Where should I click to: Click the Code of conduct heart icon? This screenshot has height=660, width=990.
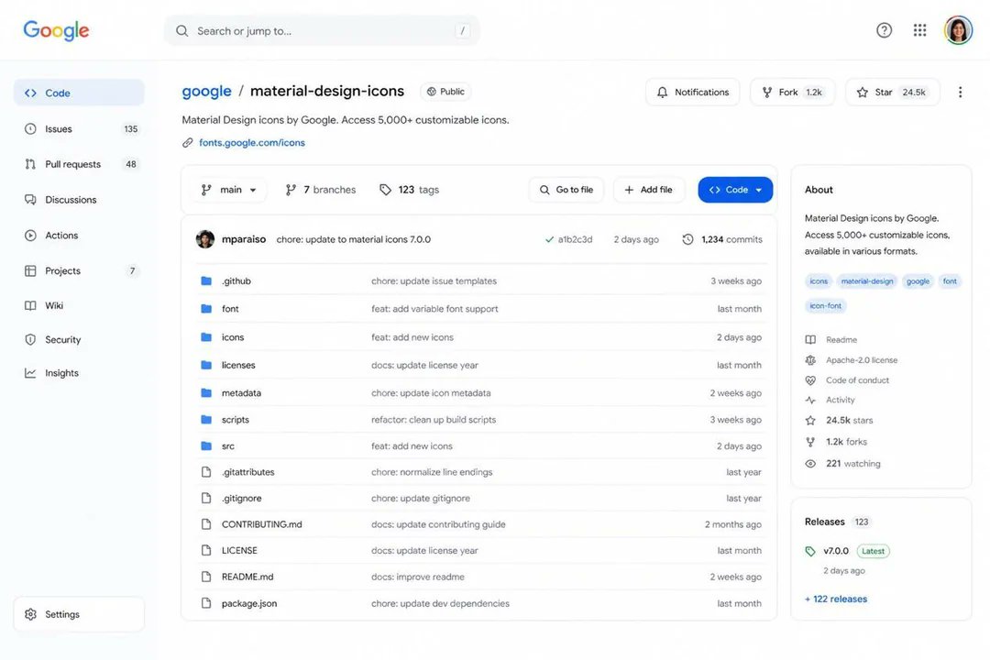[x=810, y=380]
